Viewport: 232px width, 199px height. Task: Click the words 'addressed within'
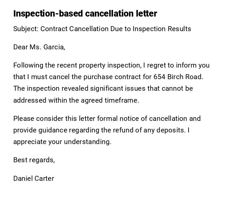(x=36, y=100)
